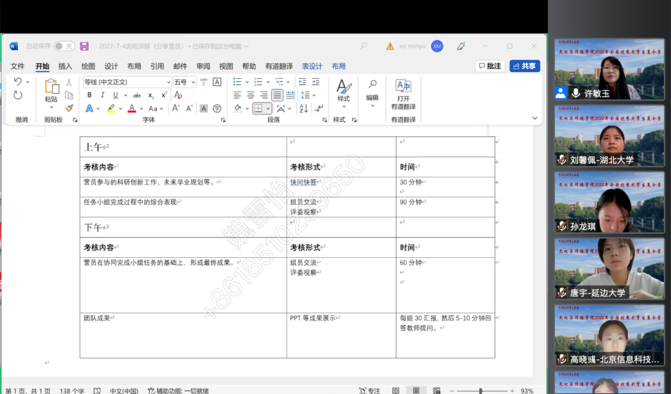Image resolution: width=671 pixels, height=394 pixels.
Task: Apply bold formatting with the B button
Action: [89, 95]
